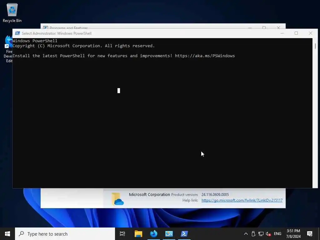Click the USB safely remove tray icon
This screenshot has height=240, width=320.
tap(253, 234)
